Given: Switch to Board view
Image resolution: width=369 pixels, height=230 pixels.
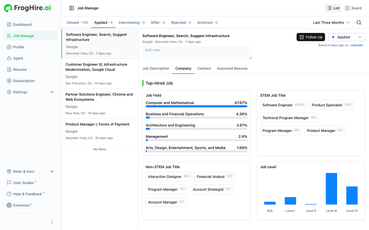Looking at the screenshot, I should tap(353, 8).
